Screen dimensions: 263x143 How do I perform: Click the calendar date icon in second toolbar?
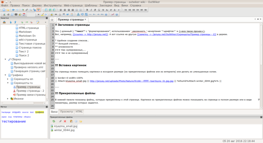coord(24,14)
